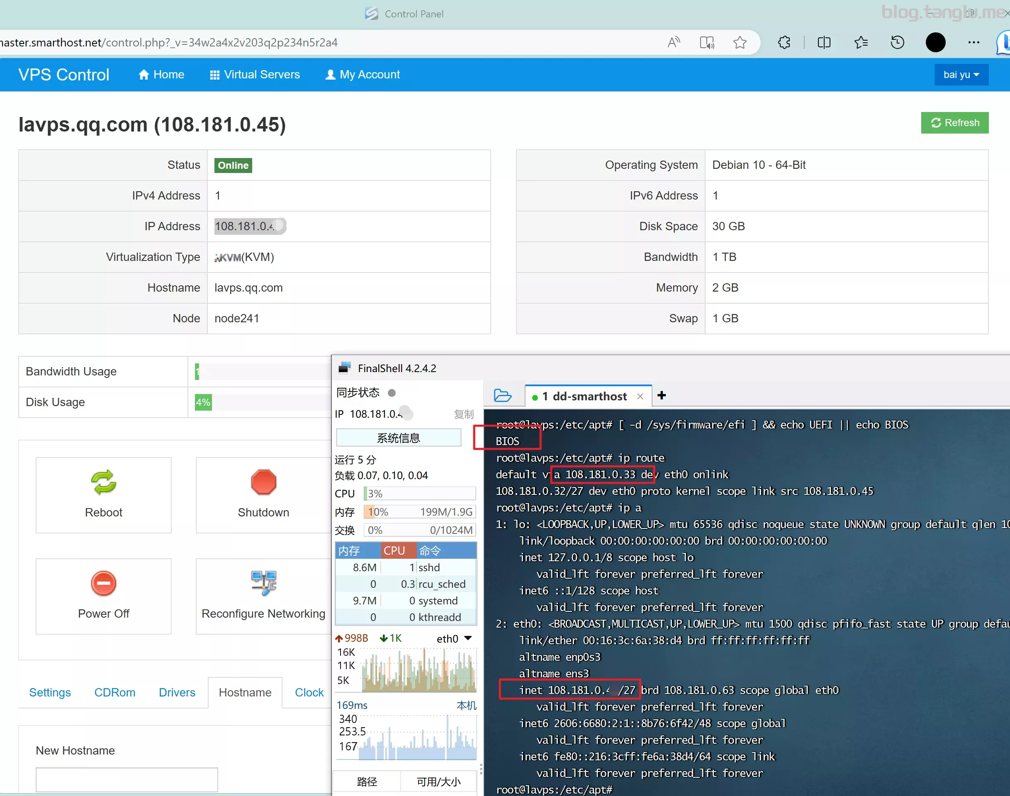
Task: Click sync status gray indicator dot
Action: tap(392, 393)
